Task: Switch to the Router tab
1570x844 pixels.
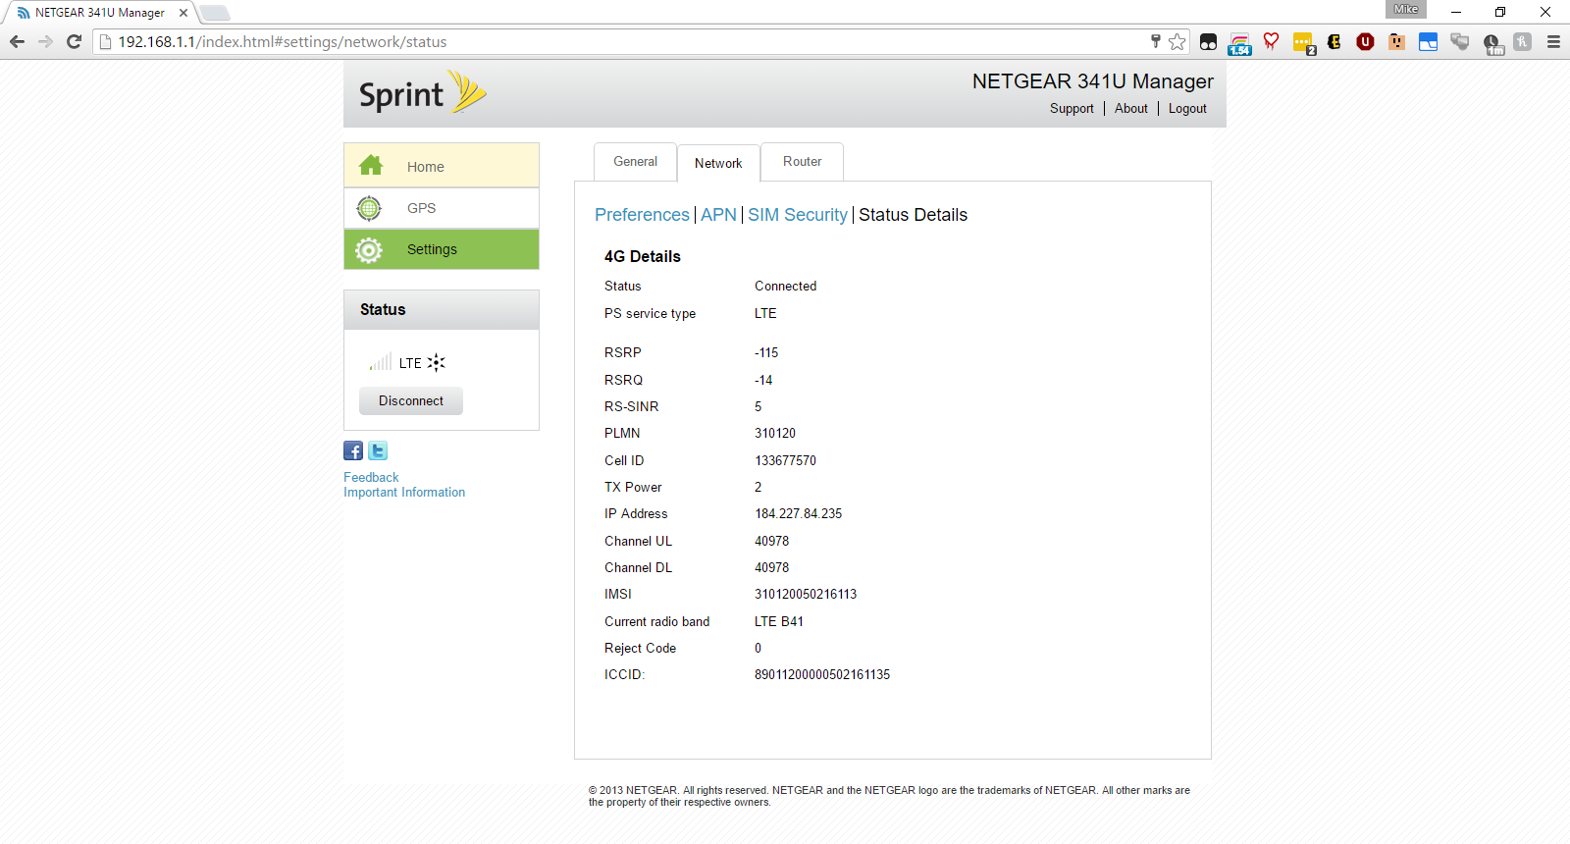Action: point(802,162)
